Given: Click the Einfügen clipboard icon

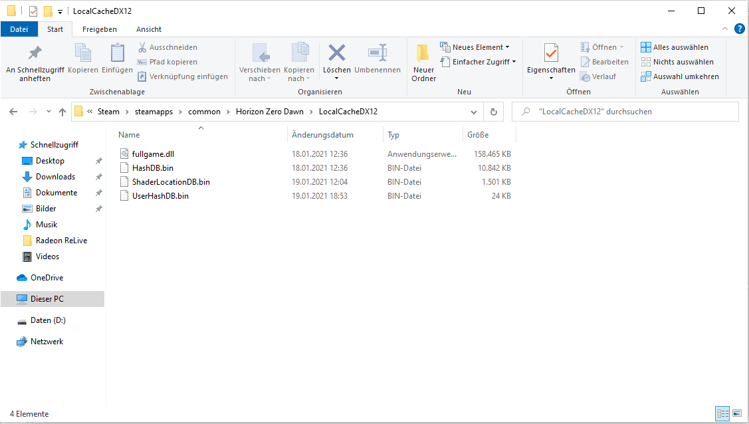Looking at the screenshot, I should (117, 53).
